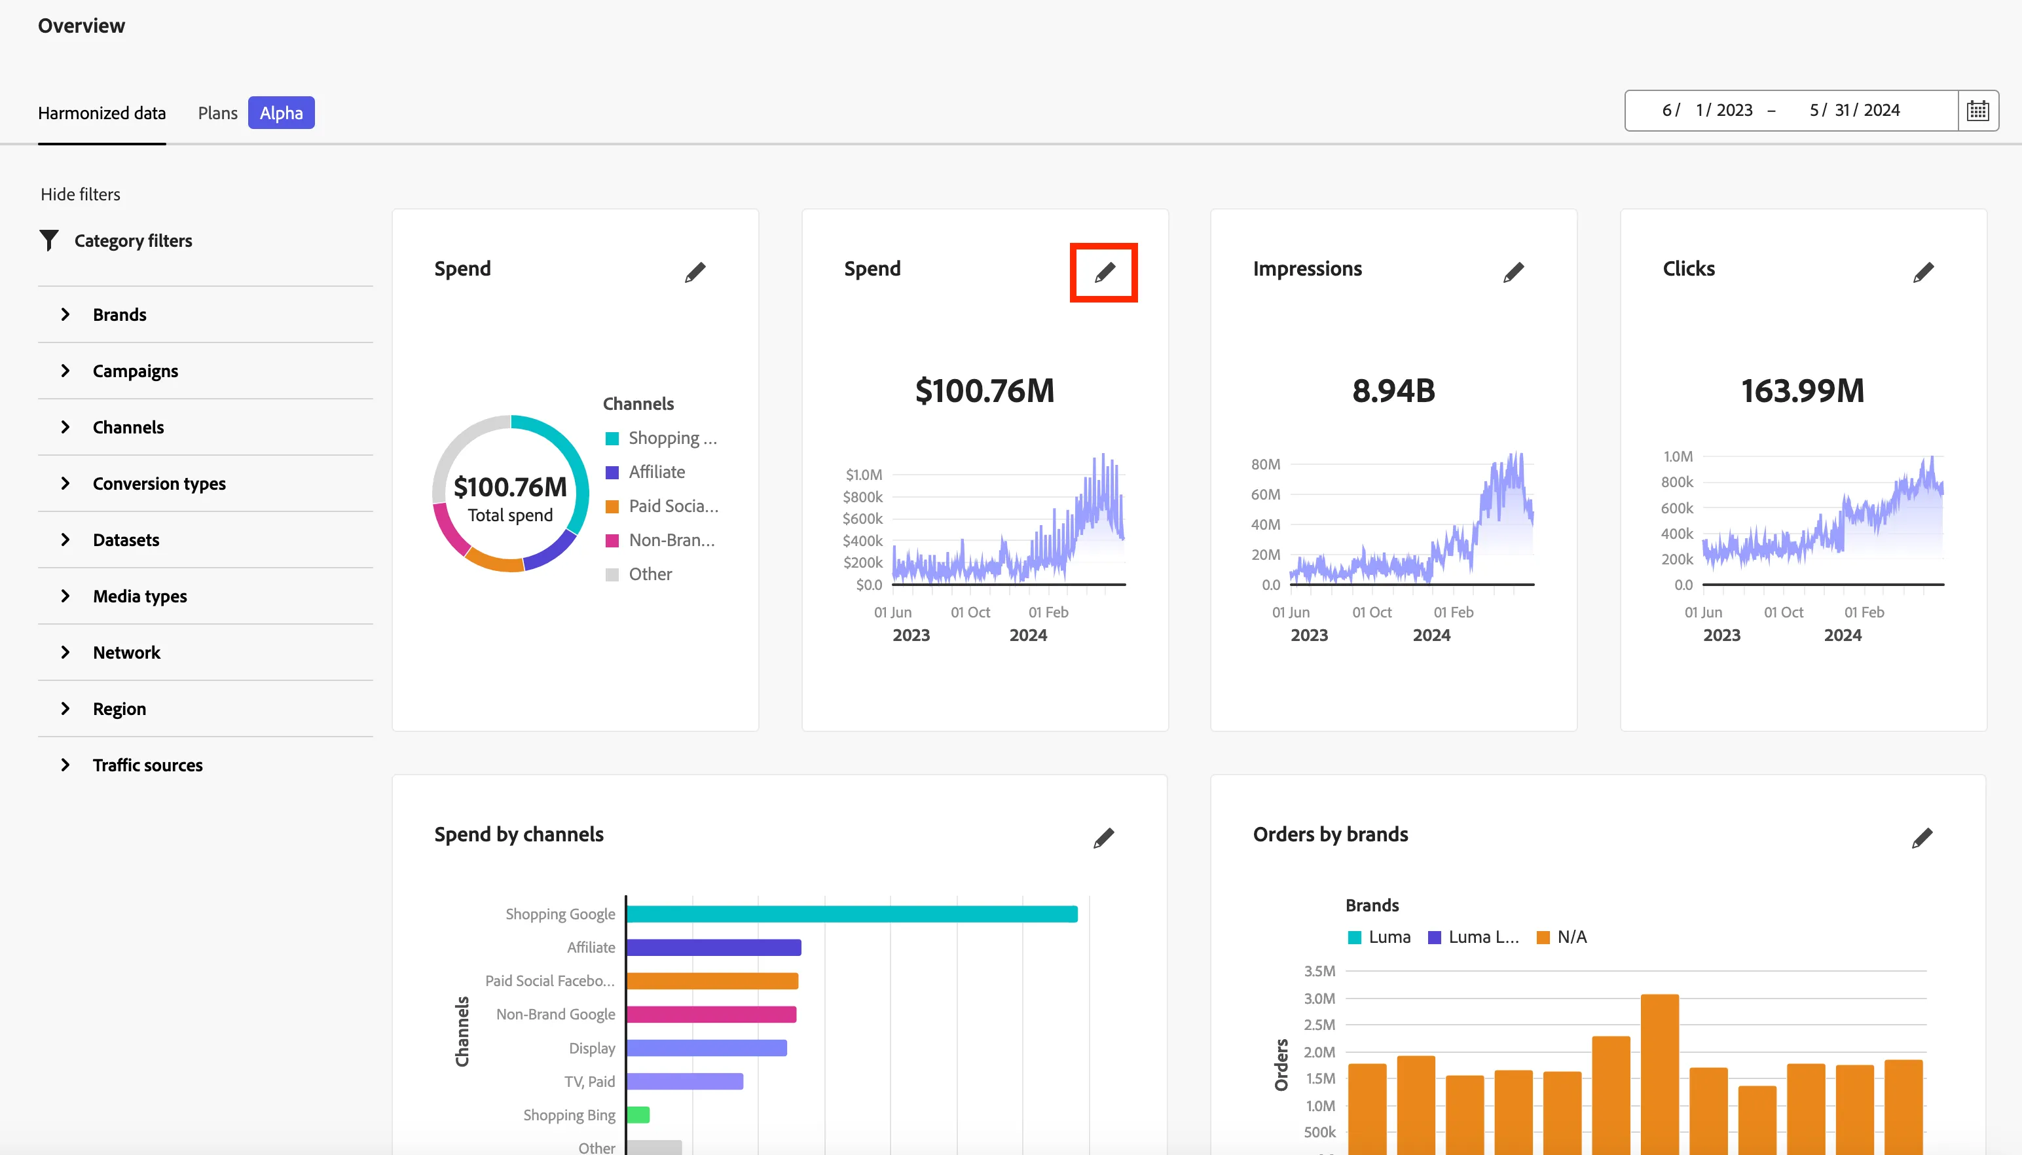Expand the Conversion types filter

pyautogui.click(x=206, y=483)
